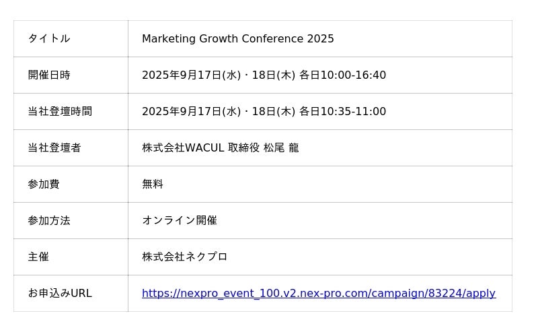Click the word WACUL in the speaker row
538x332 pixels.
[204, 148]
